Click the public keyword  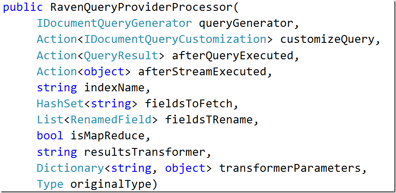pyautogui.click(x=23, y=8)
